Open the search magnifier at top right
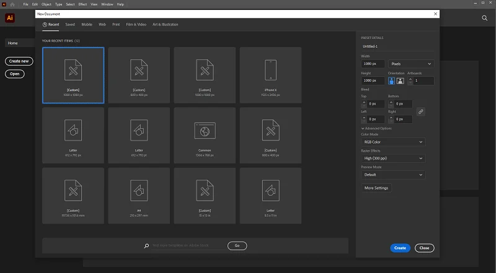 485,18
